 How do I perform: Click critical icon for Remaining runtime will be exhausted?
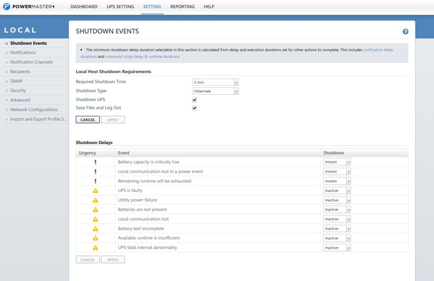95,181
